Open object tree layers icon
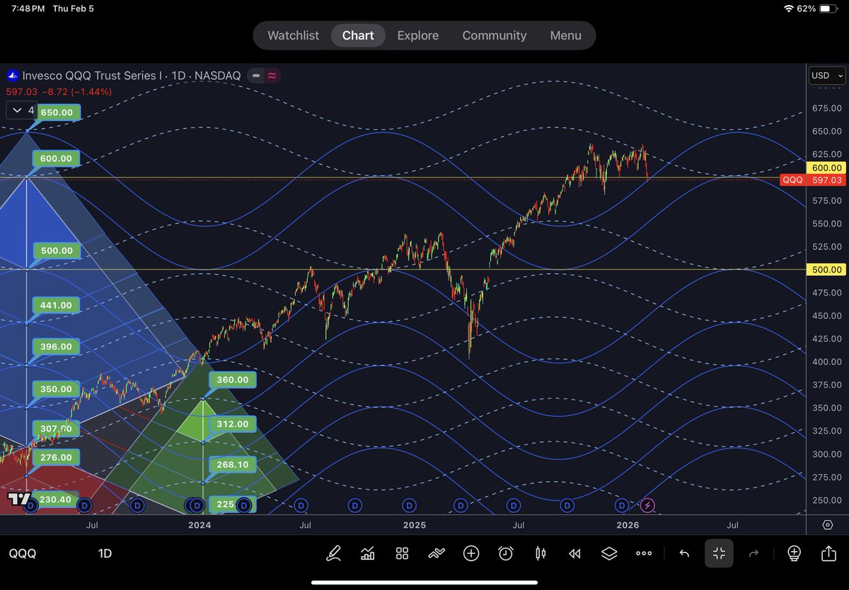Viewport: 849px width, 590px height. pyautogui.click(x=609, y=554)
